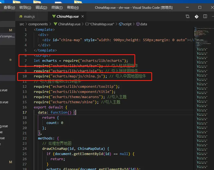Image resolution: width=214 pixels, height=170 pixels.
Task: Click the JS file icon on main.js tab
Action: [21, 16]
